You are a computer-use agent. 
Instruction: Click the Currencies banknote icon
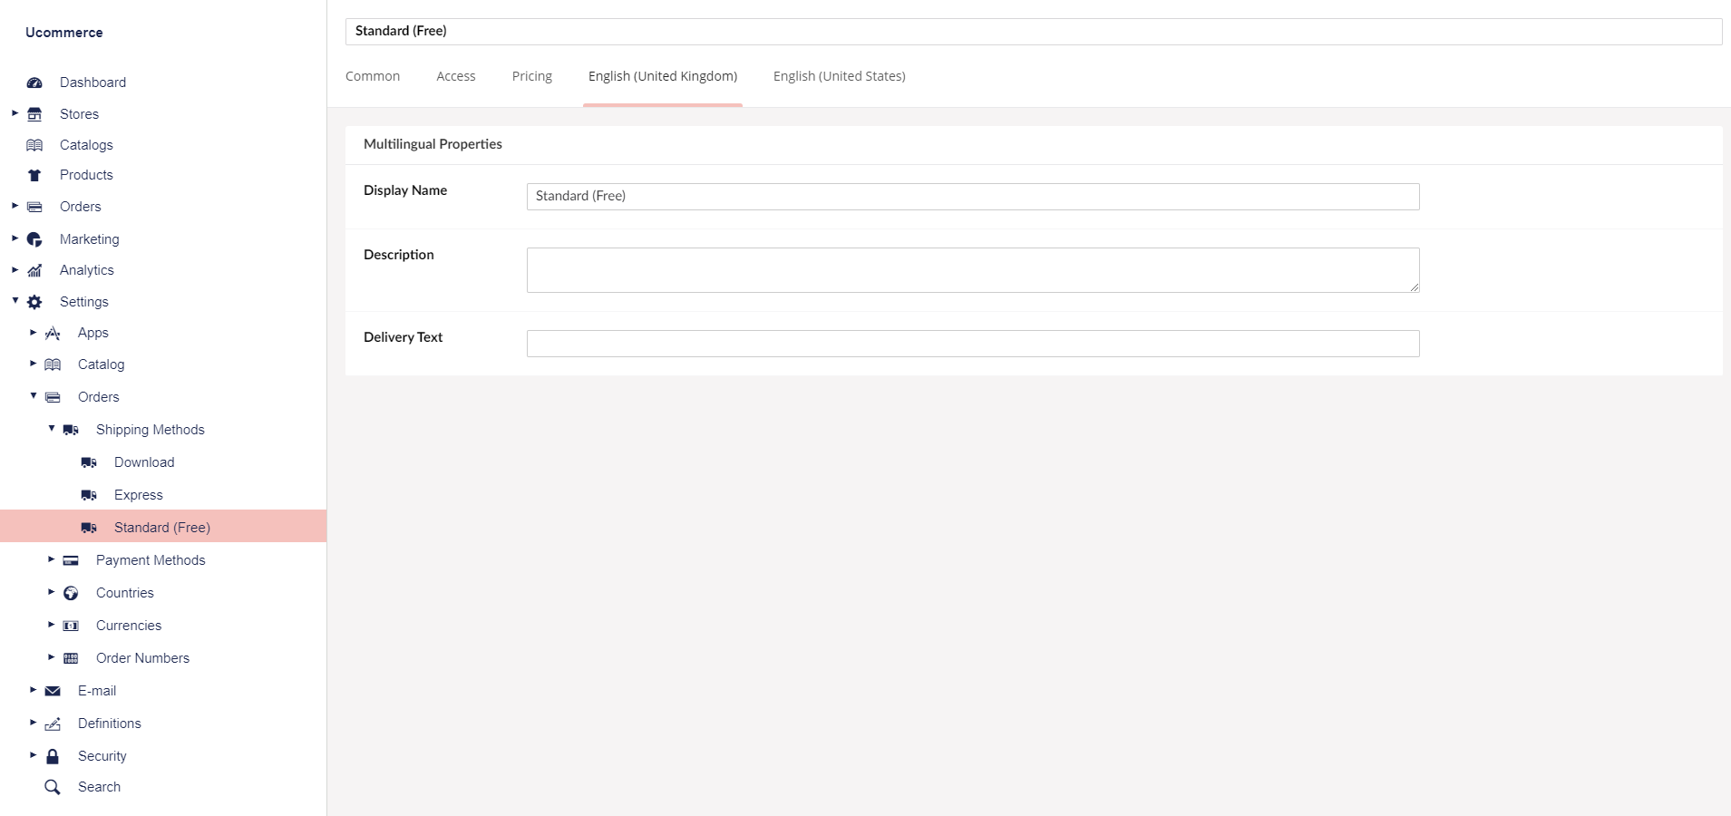(71, 626)
